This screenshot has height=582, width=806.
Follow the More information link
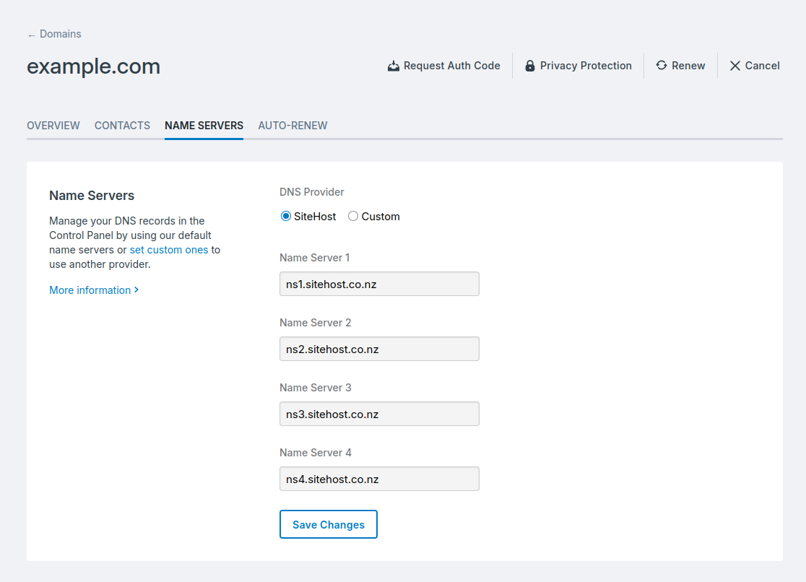pyautogui.click(x=88, y=290)
